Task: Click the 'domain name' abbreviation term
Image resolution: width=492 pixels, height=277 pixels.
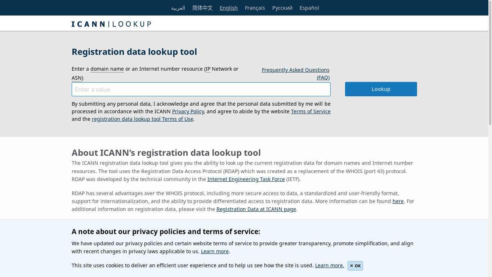Action: [x=107, y=69]
